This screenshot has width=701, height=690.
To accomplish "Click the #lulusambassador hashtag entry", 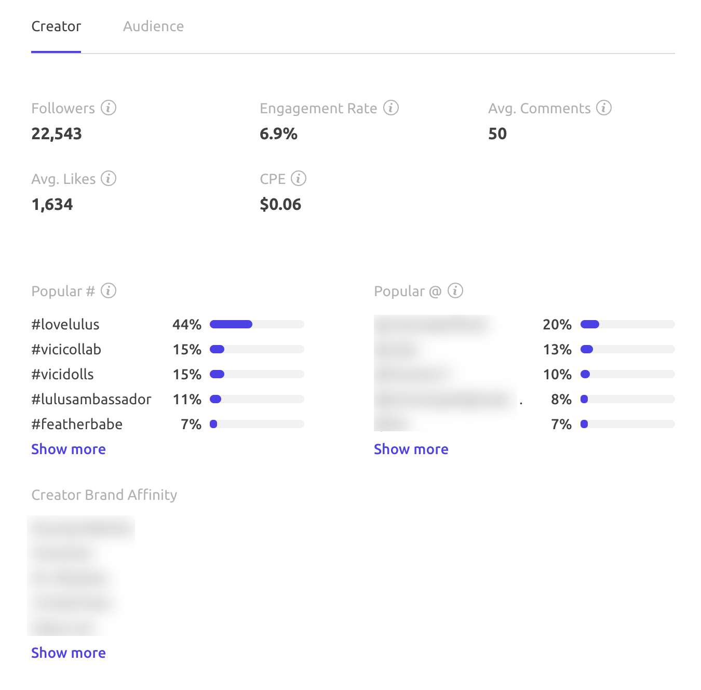I will (91, 399).
